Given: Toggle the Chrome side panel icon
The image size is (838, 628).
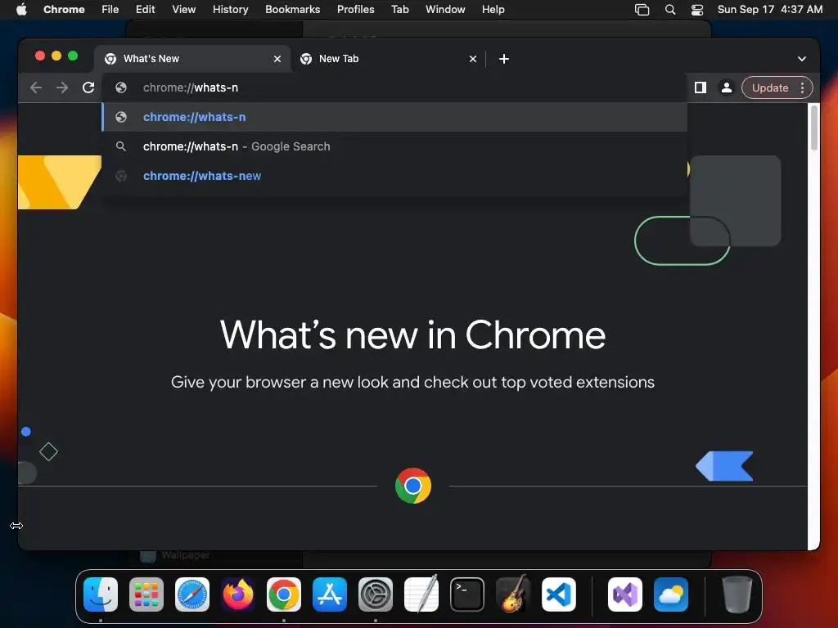Looking at the screenshot, I should click(x=701, y=87).
